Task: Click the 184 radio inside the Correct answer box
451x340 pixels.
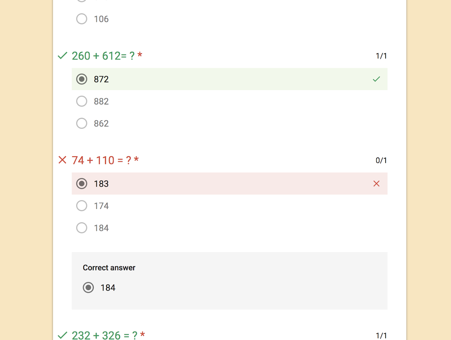Action: pyautogui.click(x=88, y=287)
